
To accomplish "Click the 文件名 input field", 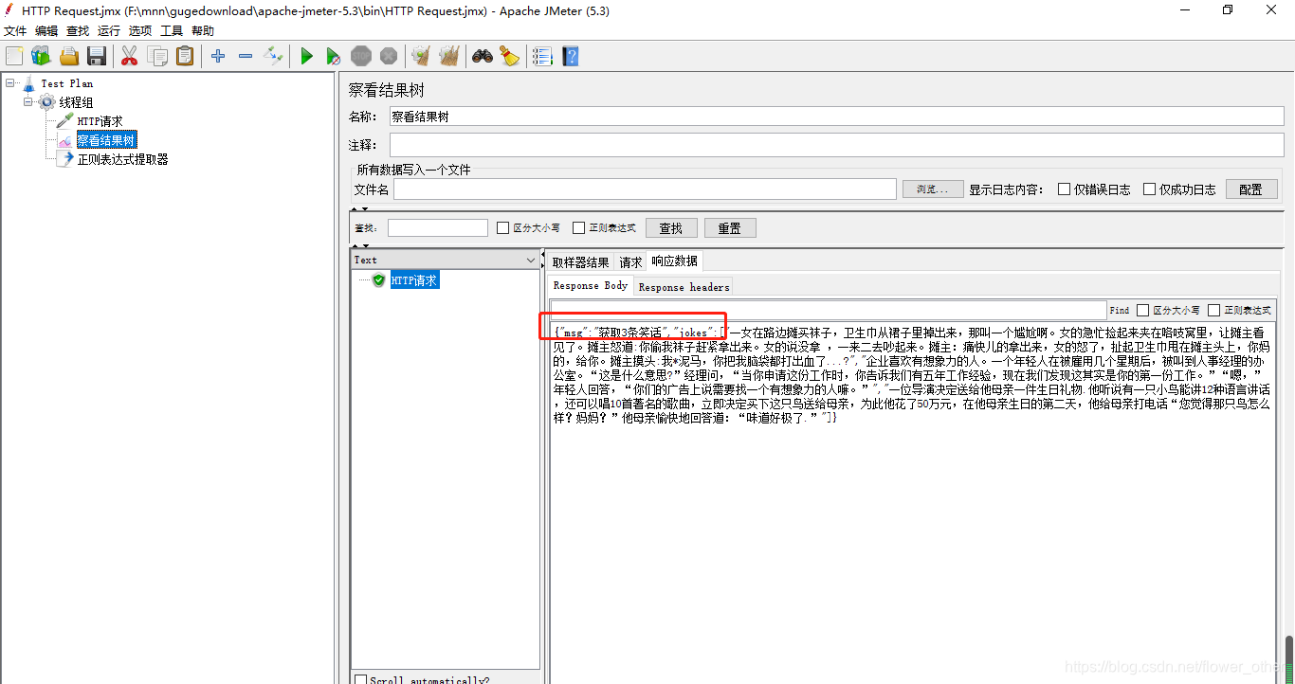I will pos(645,189).
